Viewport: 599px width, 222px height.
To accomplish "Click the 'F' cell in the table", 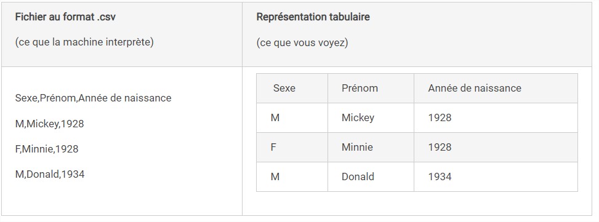I will tap(292, 147).
